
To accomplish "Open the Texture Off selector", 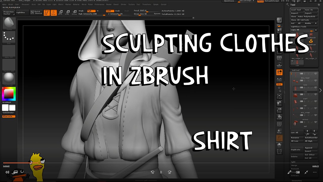I will click(x=9, y=65).
